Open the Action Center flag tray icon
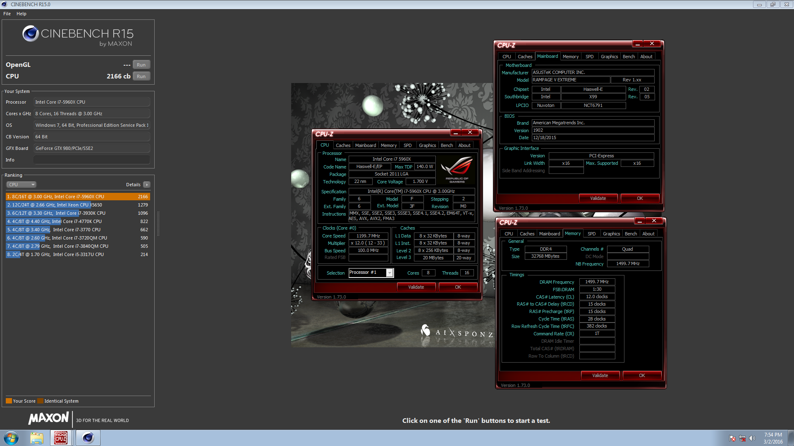This screenshot has width=794, height=446. [x=732, y=438]
